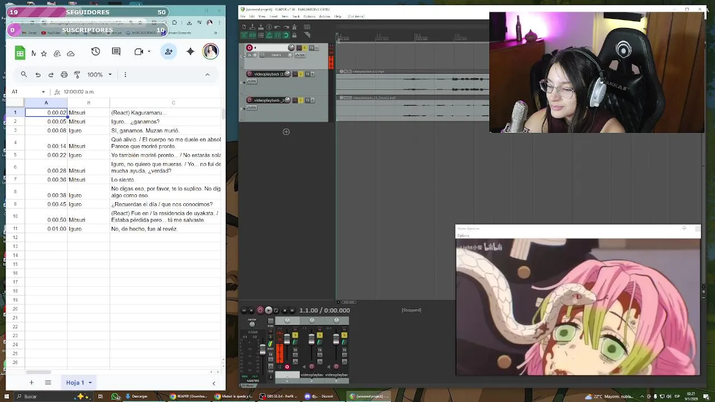Record-arm track 1 in REAPER
This screenshot has height=402, width=715.
point(249,47)
